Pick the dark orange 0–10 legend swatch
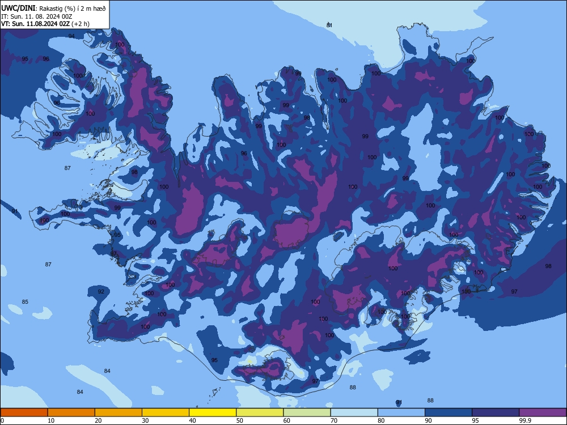This screenshot has height=425, width=567. coord(24,413)
